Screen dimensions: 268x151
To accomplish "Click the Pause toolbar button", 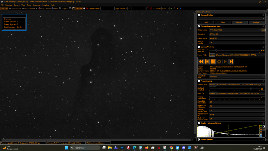I will tap(55, 8).
